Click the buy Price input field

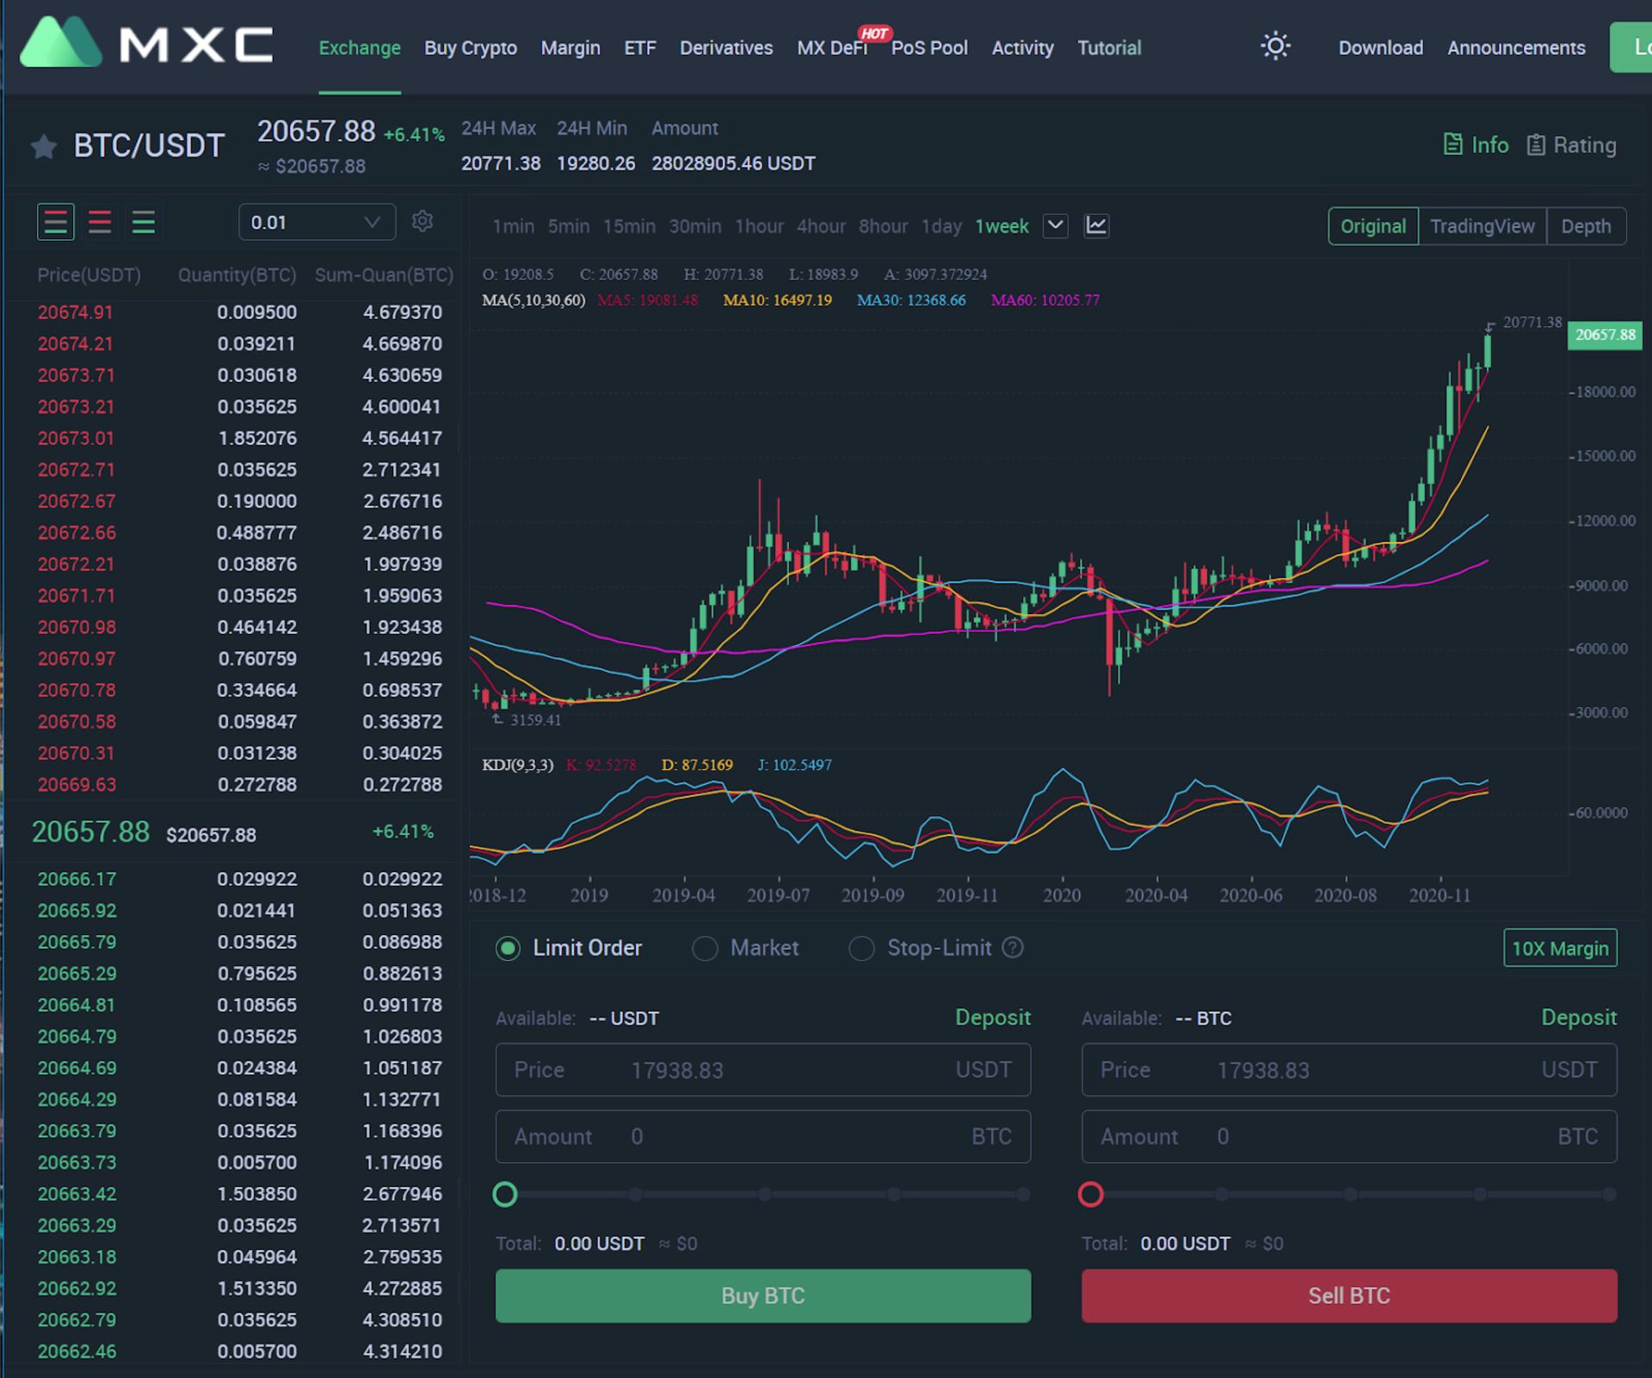click(x=762, y=1070)
